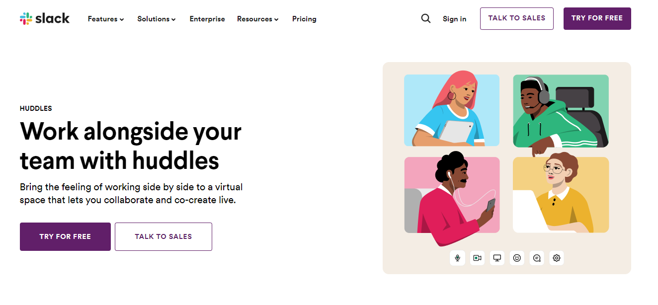The width and height of the screenshot is (658, 305).
Task: Expand the Features dropdown
Action: click(x=105, y=19)
